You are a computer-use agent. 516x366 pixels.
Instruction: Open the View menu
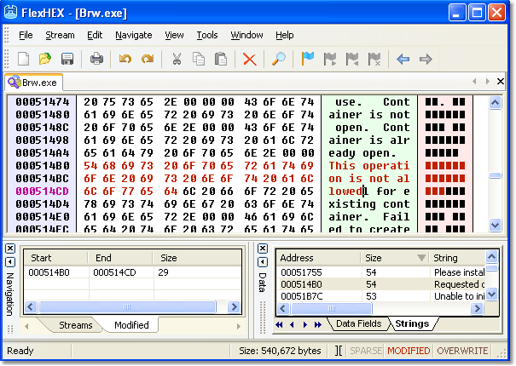[x=174, y=35]
